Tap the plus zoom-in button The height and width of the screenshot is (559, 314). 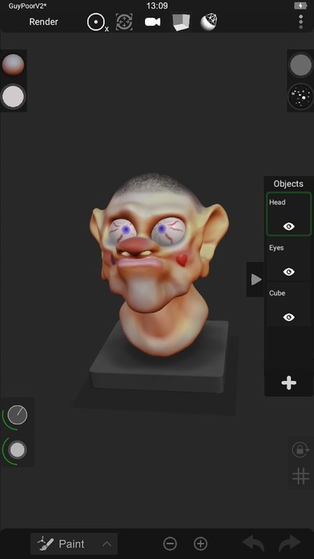tap(200, 544)
